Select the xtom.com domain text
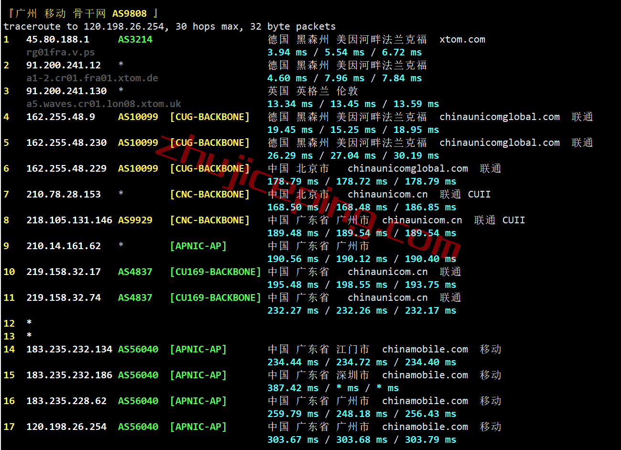This screenshot has height=450, width=621. point(462,39)
